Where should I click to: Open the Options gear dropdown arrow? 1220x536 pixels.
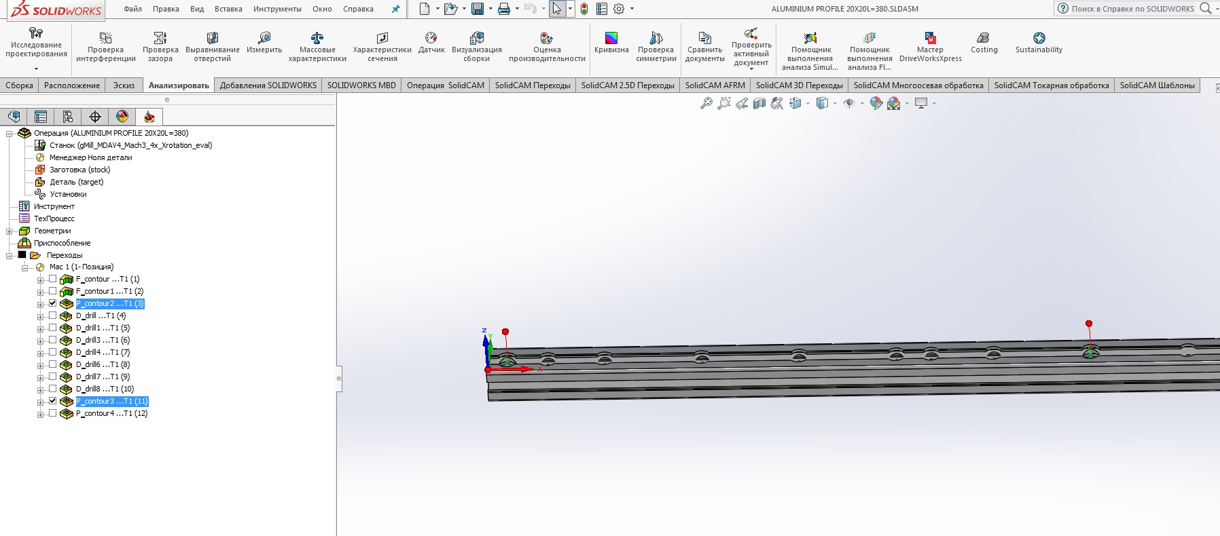tap(632, 9)
